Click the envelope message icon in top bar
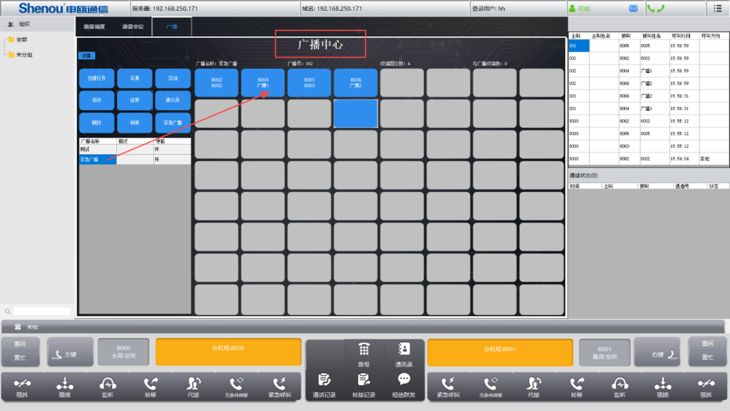The image size is (730, 411). coord(633,8)
